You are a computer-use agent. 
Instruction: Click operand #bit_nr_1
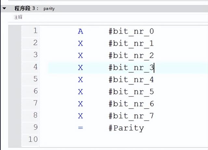pyautogui.click(x=131, y=44)
